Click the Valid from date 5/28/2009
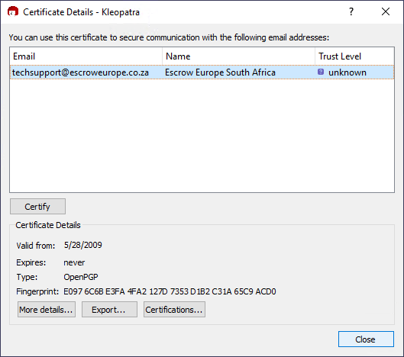 (83, 245)
